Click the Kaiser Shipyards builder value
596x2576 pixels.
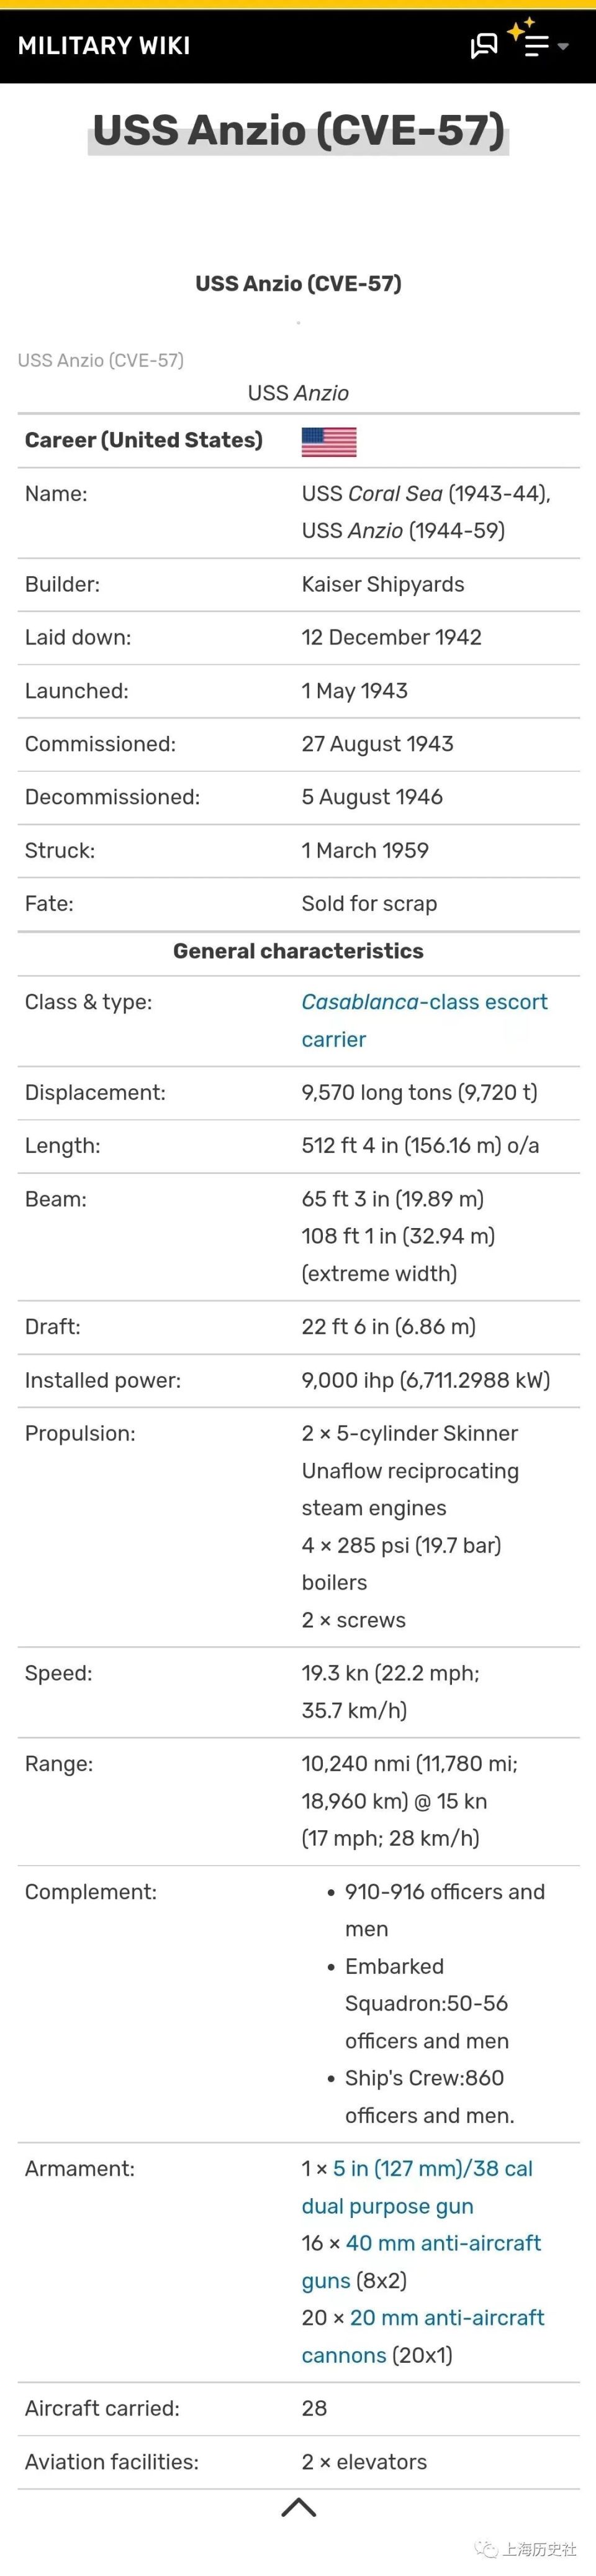point(382,584)
